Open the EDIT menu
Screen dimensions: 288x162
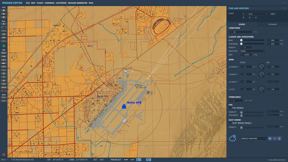[x=33, y=3]
